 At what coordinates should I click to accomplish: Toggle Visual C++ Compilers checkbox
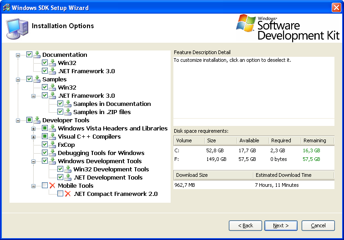[45, 136]
